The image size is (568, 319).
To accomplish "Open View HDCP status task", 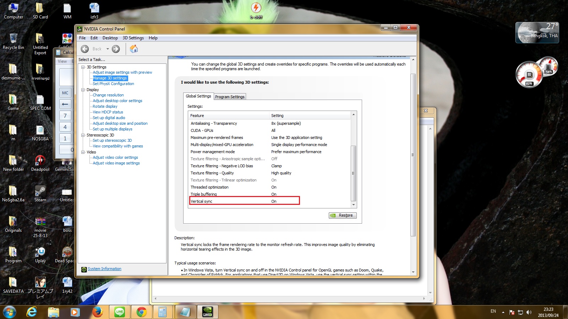I will click(108, 112).
